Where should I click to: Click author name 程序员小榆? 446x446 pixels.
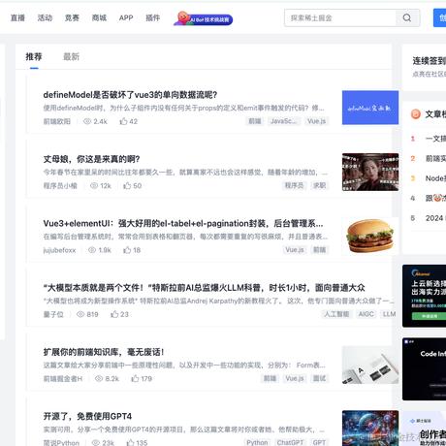pyautogui.click(x=60, y=186)
